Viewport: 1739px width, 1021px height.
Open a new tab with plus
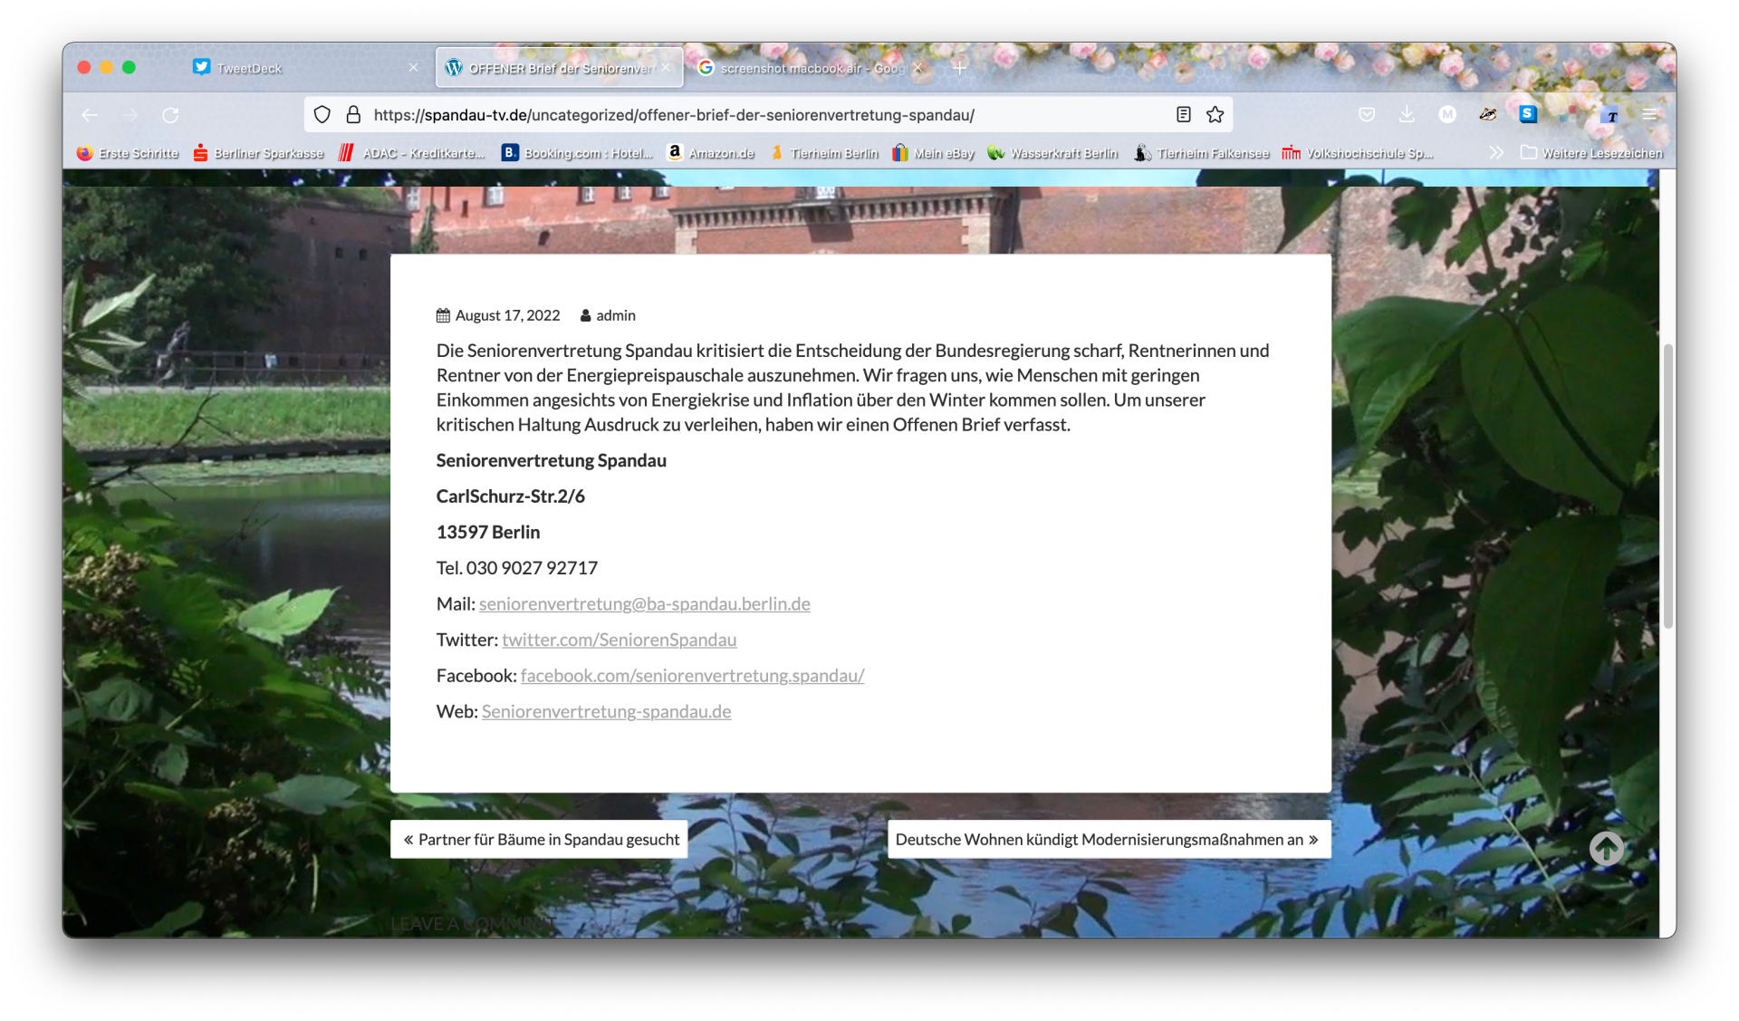point(960,68)
